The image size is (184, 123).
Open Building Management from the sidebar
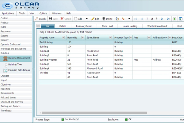coord(16,59)
